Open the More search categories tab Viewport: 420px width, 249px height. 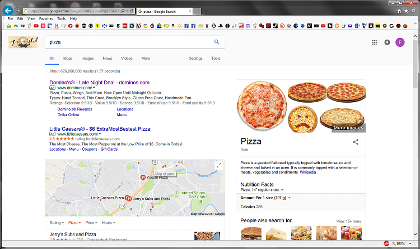(x=146, y=58)
